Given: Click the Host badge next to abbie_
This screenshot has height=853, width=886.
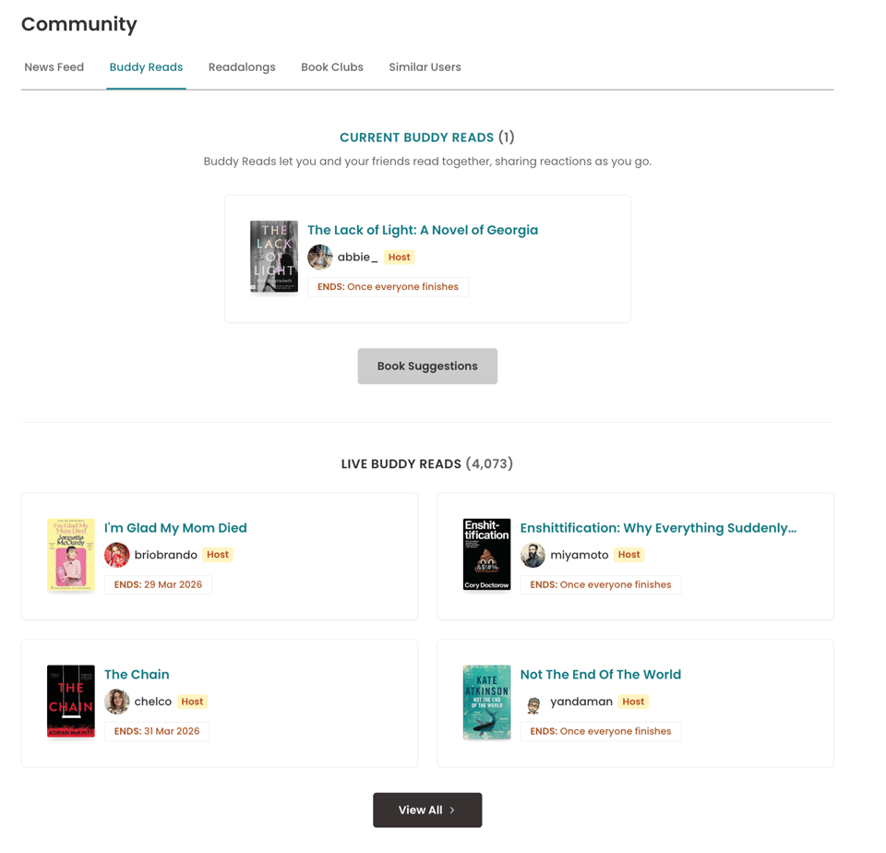Looking at the screenshot, I should (x=399, y=257).
